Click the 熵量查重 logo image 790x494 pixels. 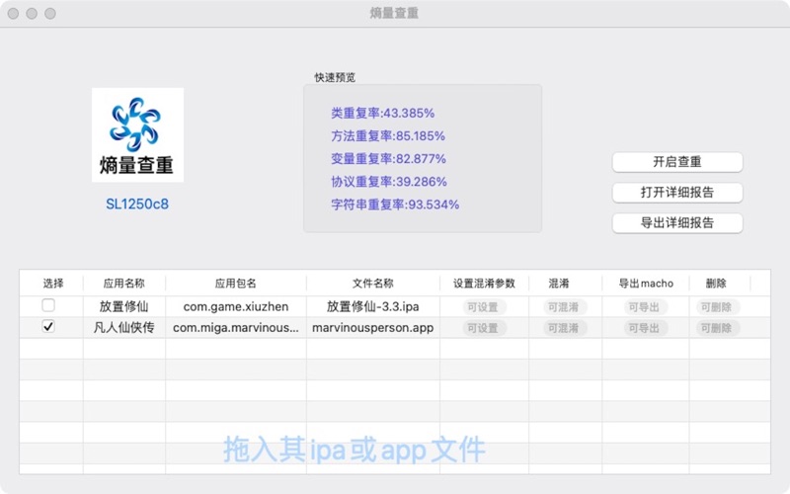pos(137,135)
